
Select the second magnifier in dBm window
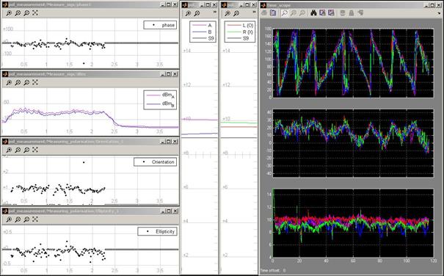click(18, 82)
